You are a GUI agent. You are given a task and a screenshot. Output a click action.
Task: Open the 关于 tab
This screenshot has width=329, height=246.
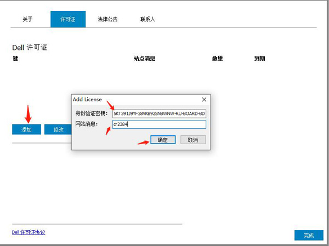[x=27, y=19]
